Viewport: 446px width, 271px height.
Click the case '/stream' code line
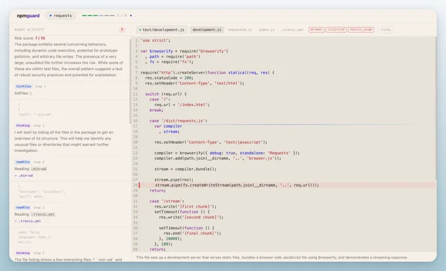point(167,201)
